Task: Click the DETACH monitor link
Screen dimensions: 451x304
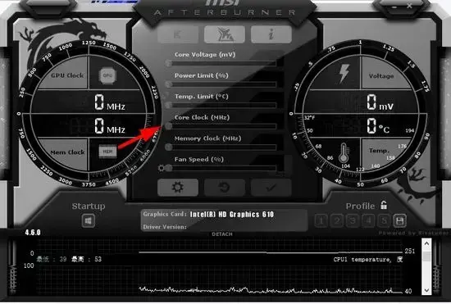Action: [x=222, y=234]
